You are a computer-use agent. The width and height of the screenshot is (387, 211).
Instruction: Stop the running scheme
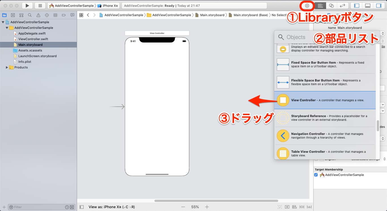pos(40,6)
